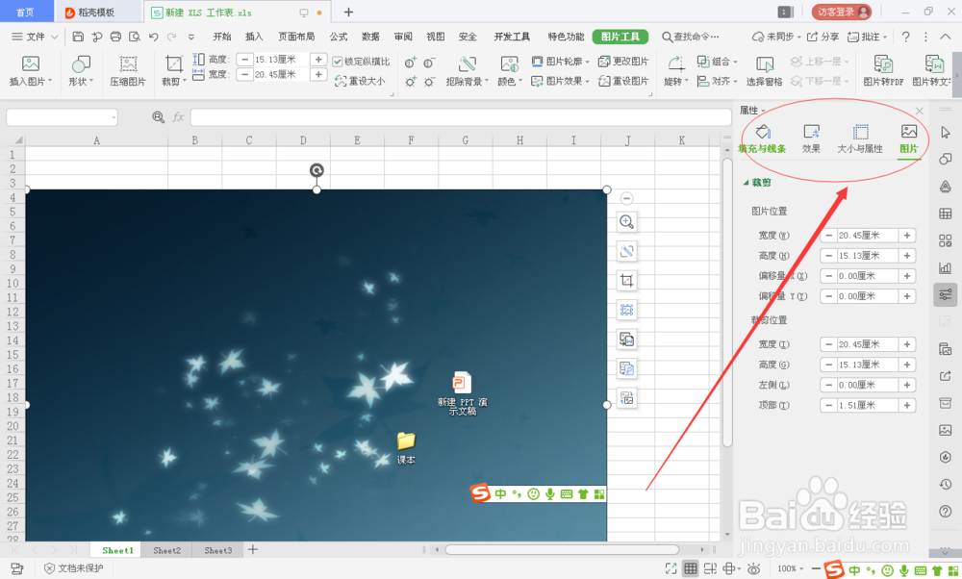Open the Data (数据) tab
The width and height of the screenshot is (962, 579).
tap(370, 37)
